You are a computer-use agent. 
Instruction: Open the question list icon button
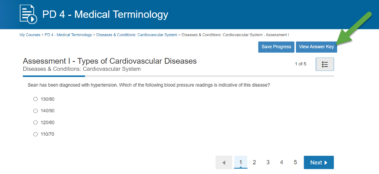pos(325,64)
